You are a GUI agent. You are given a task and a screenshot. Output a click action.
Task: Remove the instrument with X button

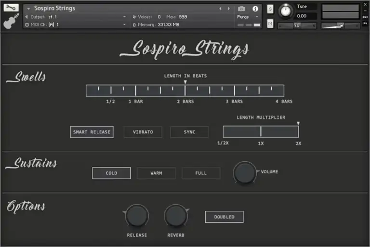point(365,4)
